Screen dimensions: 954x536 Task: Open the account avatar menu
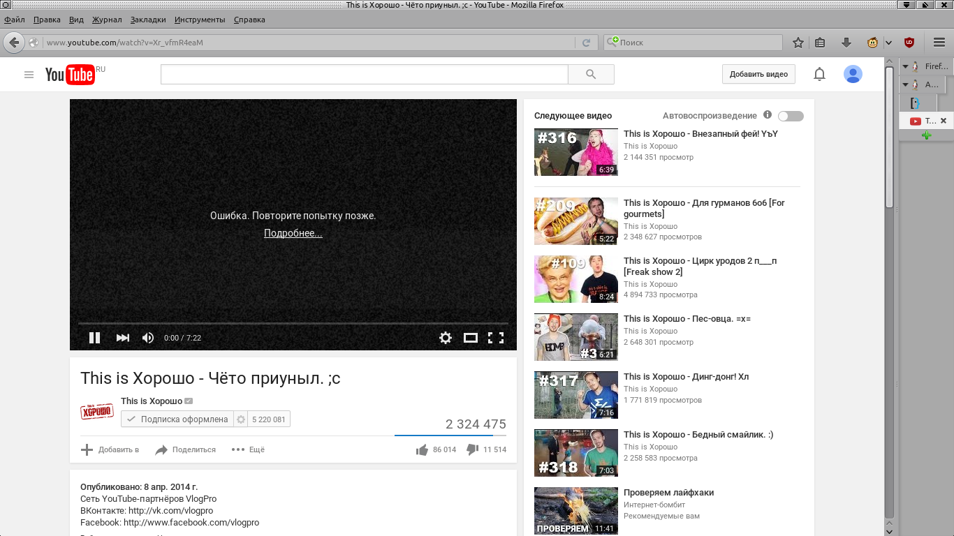tap(853, 74)
